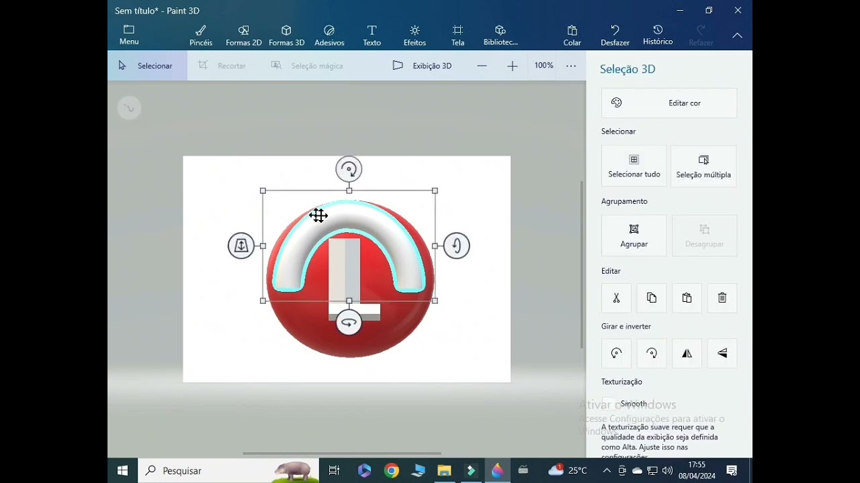Click the Agrupar button

pyautogui.click(x=634, y=236)
